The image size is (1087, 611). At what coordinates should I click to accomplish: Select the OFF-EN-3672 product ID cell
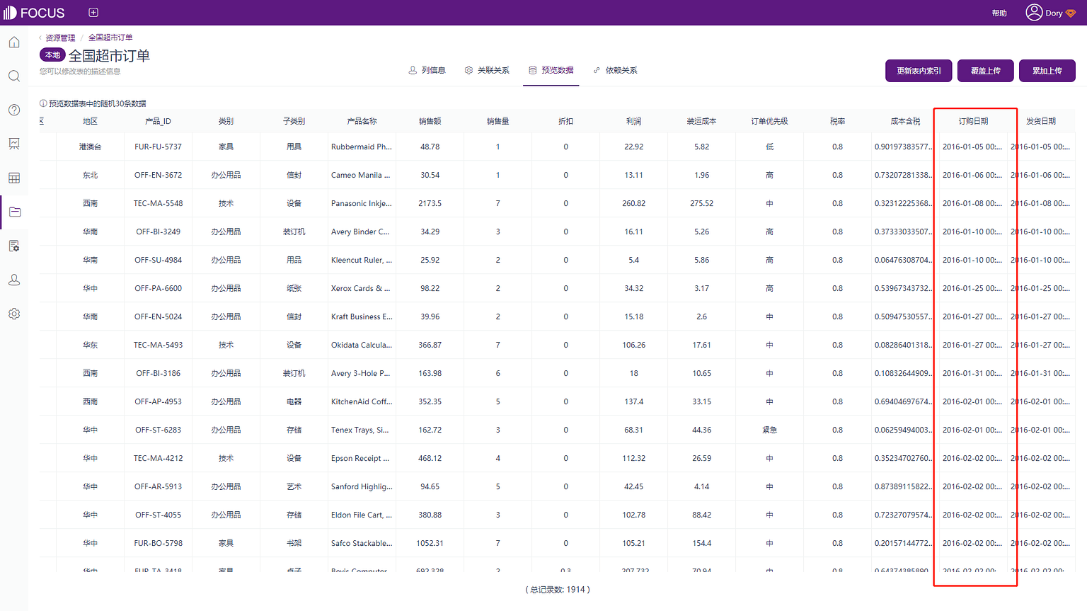pyautogui.click(x=158, y=175)
